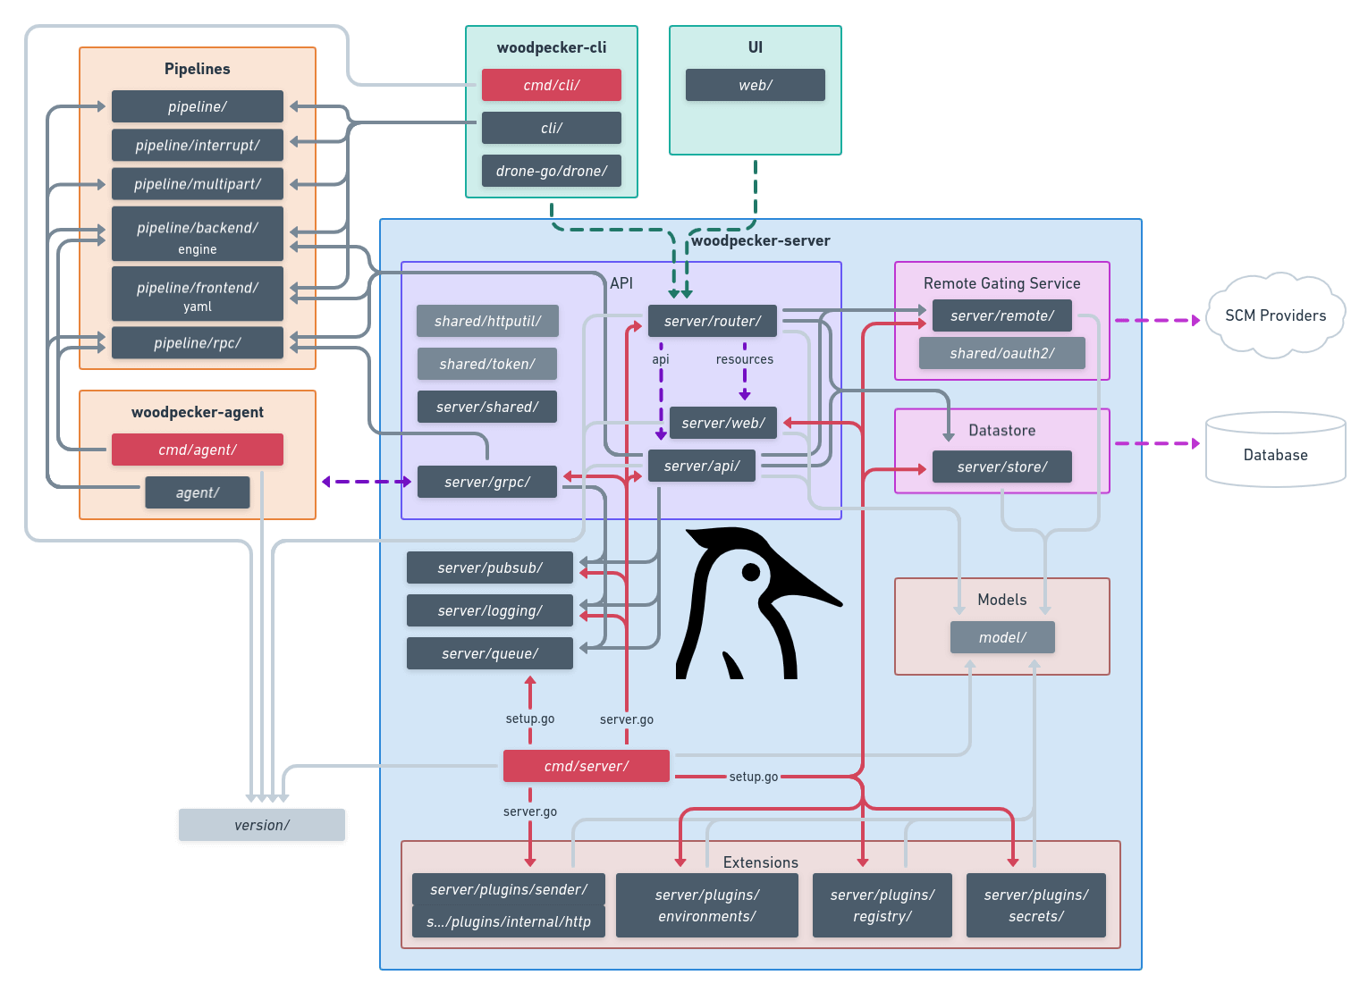
Task: Click the woodpecker-server group title
Action: coord(761,240)
